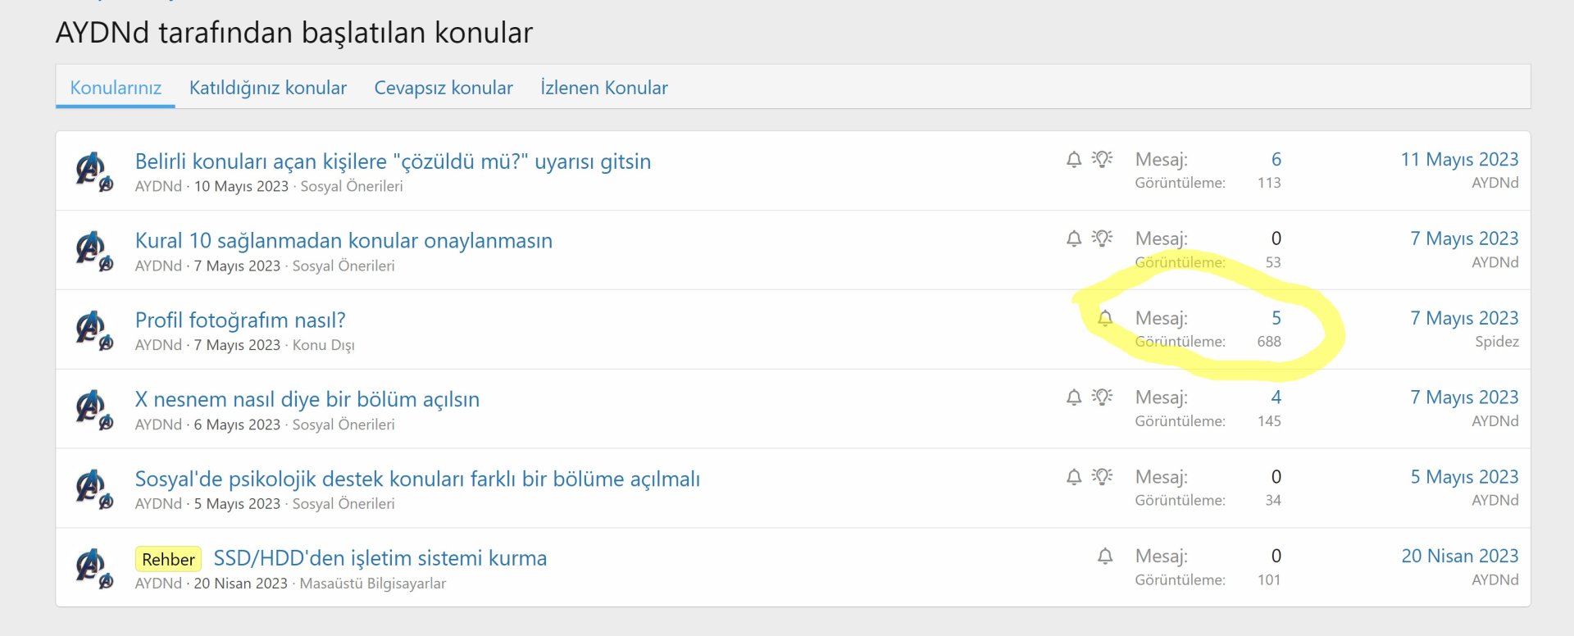
Task: Click bell icon on 'Belirli konuları' thread
Action: pyautogui.click(x=1074, y=159)
